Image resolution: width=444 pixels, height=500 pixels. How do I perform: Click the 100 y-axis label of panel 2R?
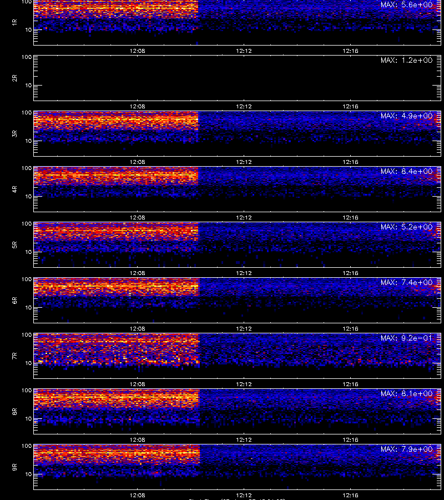(x=27, y=57)
